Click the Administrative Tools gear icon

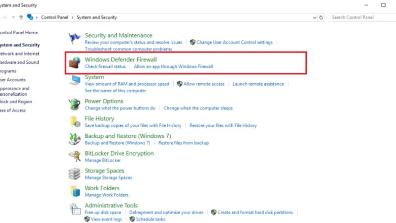click(x=75, y=209)
